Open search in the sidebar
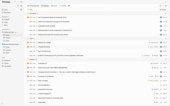The image size is (170, 106). coord(18,6)
